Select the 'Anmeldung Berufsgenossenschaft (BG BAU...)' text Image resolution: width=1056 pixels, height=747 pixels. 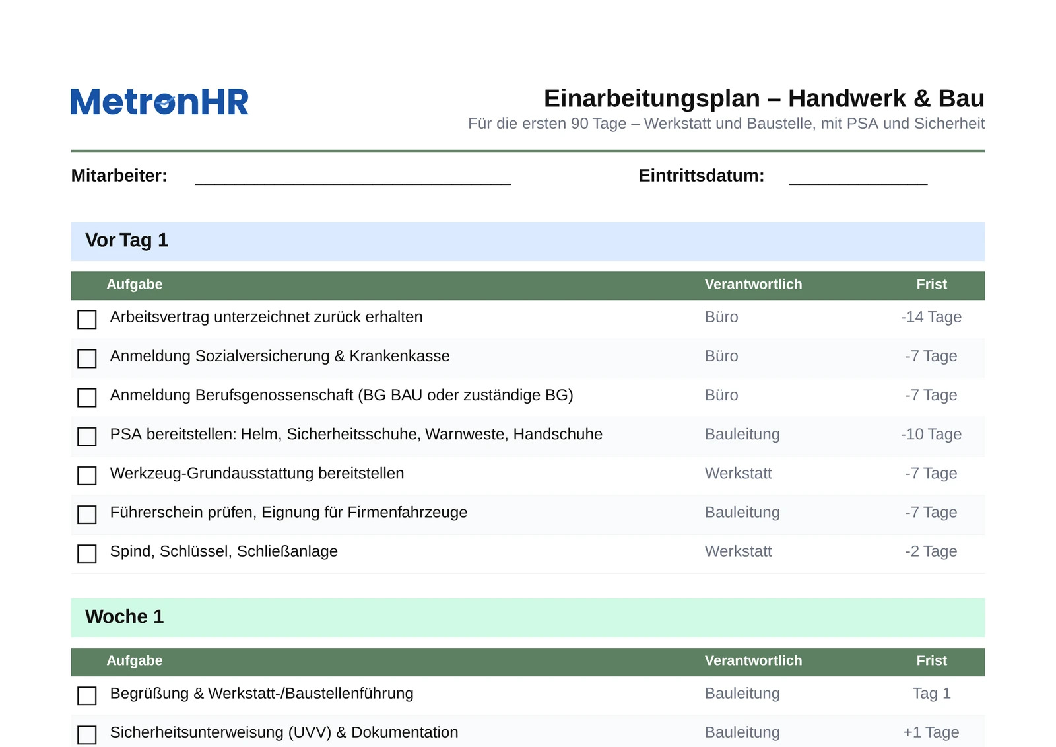pos(342,395)
